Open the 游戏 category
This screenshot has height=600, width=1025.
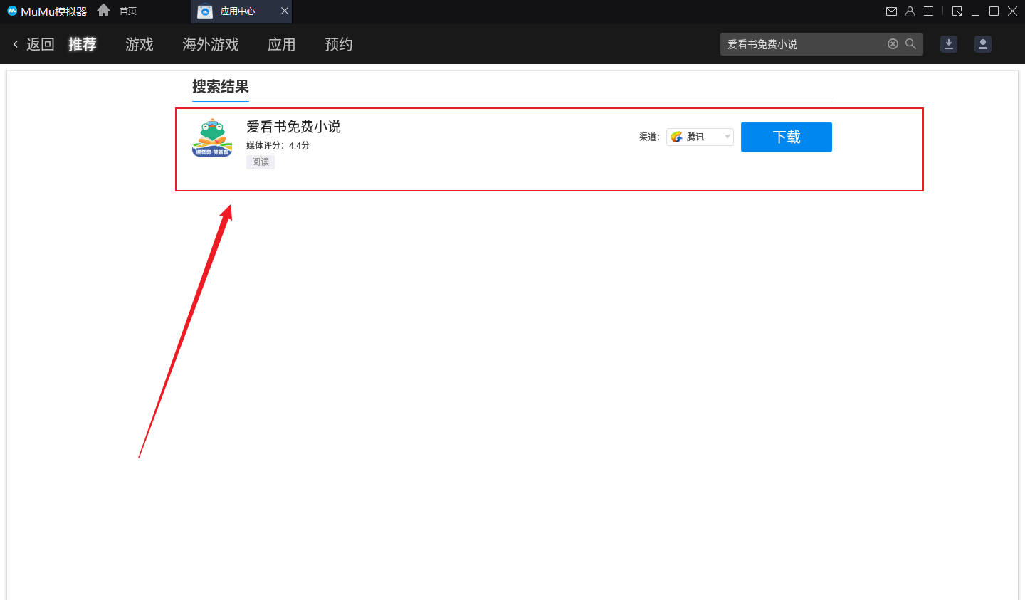140,44
